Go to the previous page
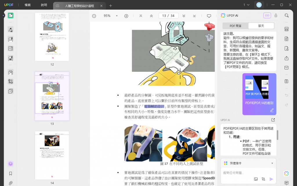Screen dimensions: 297x186 pos(151,16)
